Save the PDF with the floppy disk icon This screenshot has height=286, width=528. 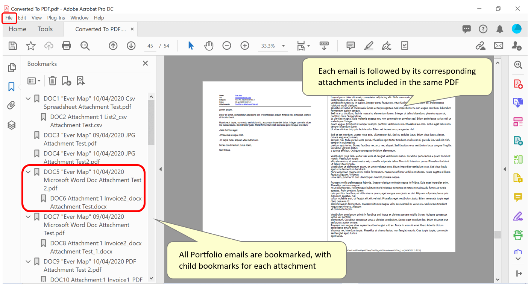tap(13, 46)
